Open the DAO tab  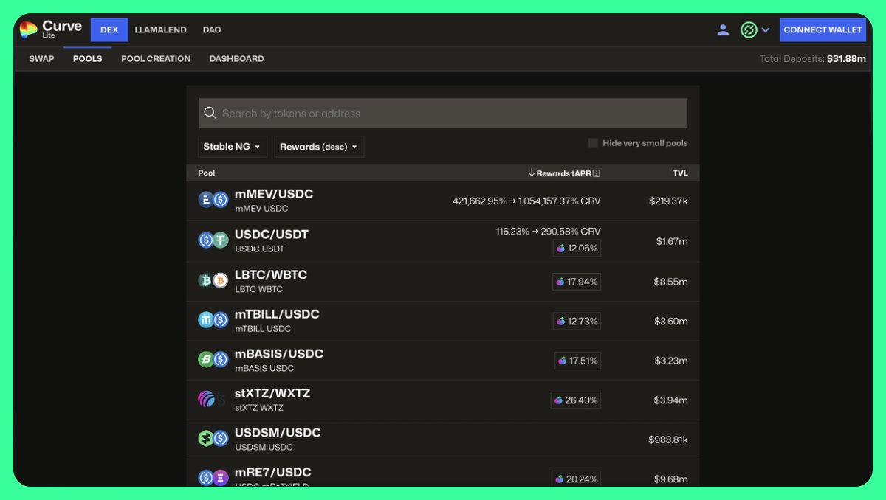click(x=212, y=30)
